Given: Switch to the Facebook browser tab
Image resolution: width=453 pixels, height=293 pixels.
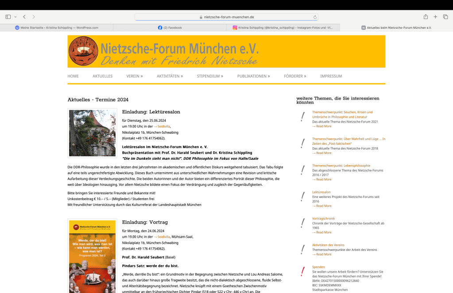Looking at the screenshot, I should coord(170,27).
